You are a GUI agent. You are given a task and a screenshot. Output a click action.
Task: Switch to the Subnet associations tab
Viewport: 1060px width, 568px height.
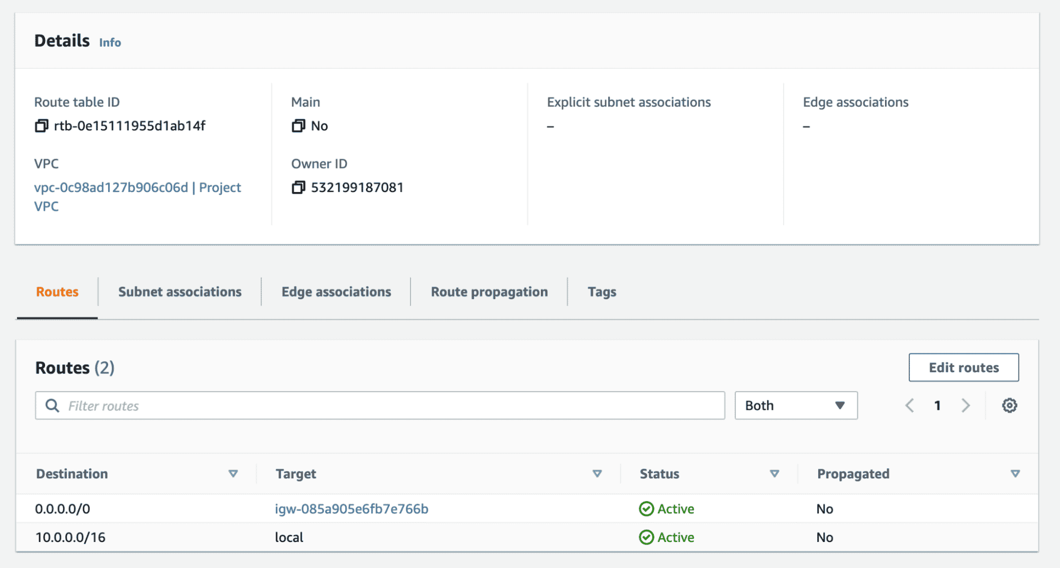180,291
